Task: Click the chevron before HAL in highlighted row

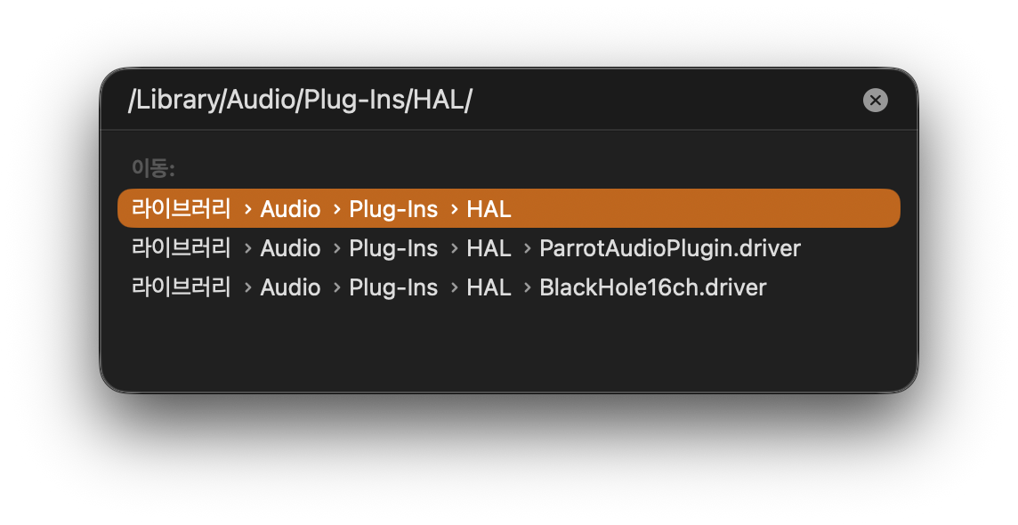Action: pos(453,209)
